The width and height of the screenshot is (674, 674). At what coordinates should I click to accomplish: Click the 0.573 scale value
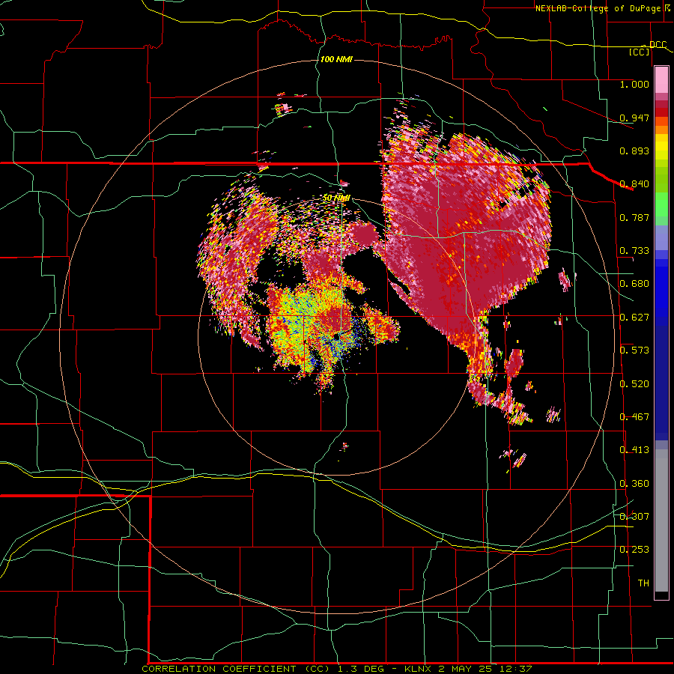tap(634, 350)
